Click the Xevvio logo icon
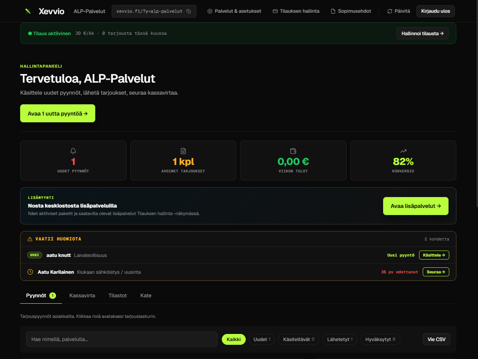Screen dimensions: 478x359 (28, 11)
